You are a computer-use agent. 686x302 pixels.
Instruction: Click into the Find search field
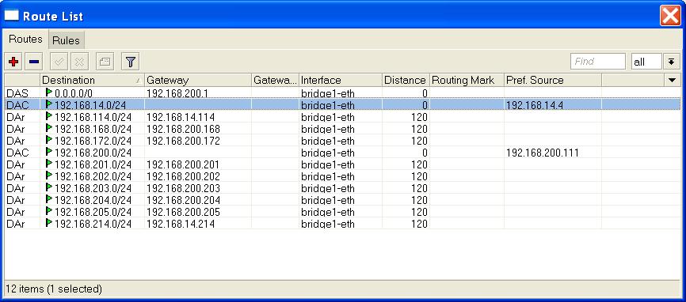click(597, 62)
